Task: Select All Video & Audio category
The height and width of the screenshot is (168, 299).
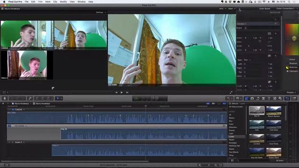Action: (x=236, y=107)
